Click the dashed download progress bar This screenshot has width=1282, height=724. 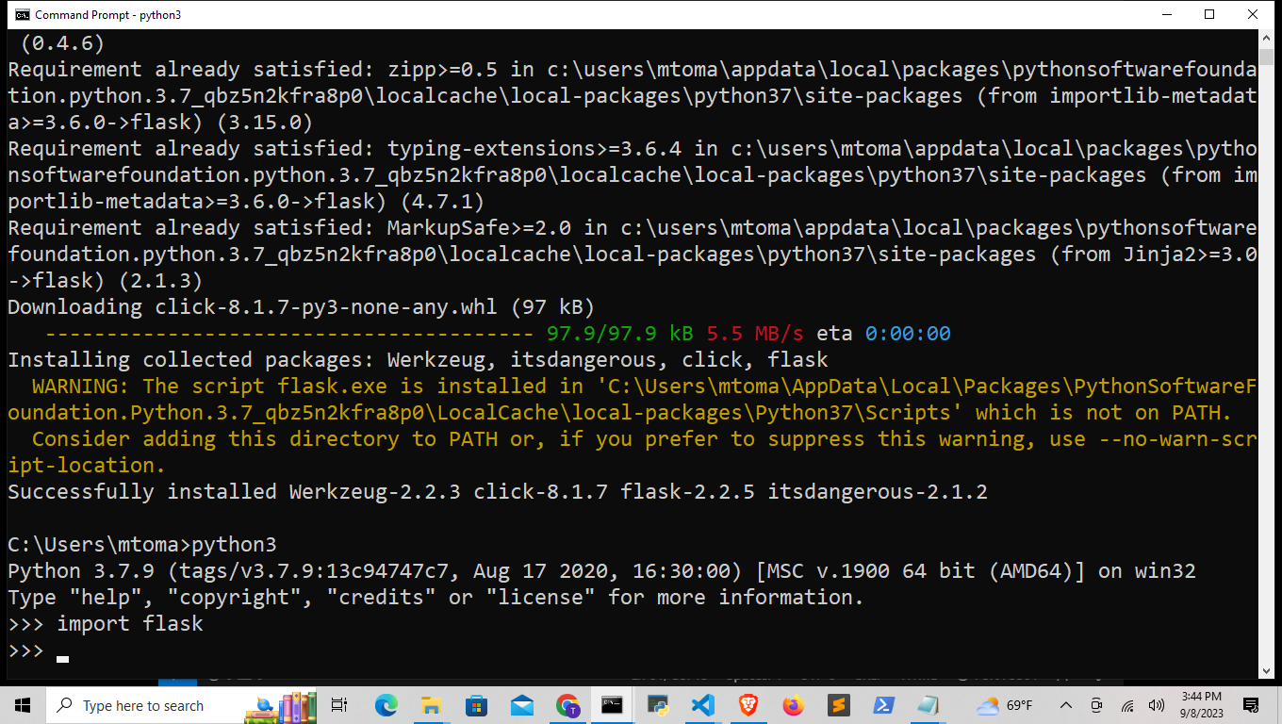click(289, 333)
